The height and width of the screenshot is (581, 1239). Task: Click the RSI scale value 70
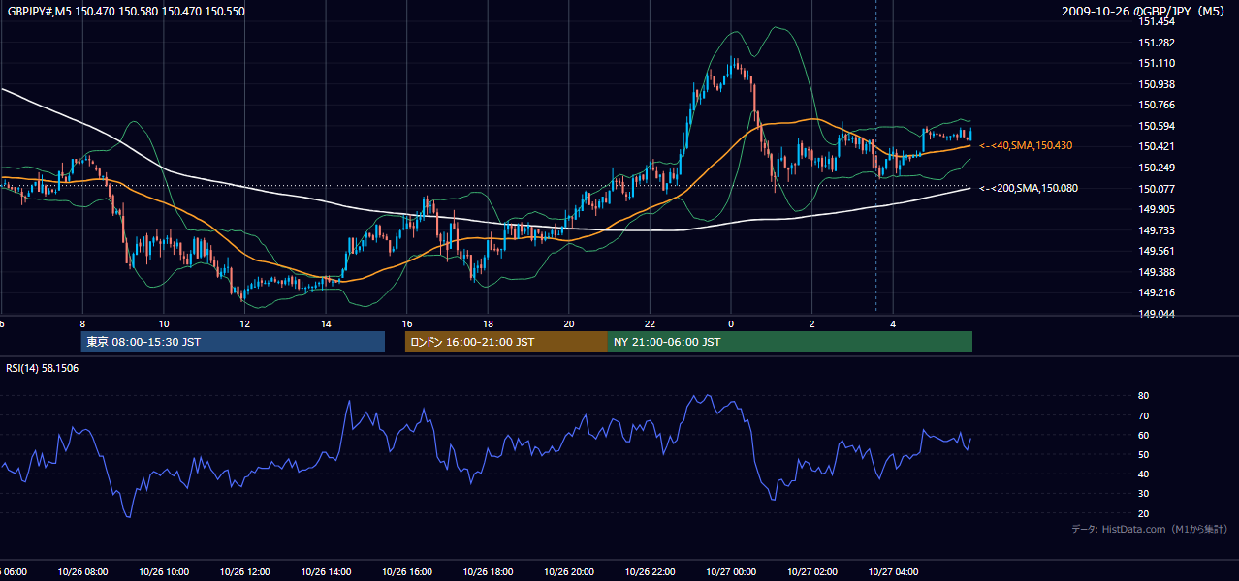pyautogui.click(x=1144, y=415)
